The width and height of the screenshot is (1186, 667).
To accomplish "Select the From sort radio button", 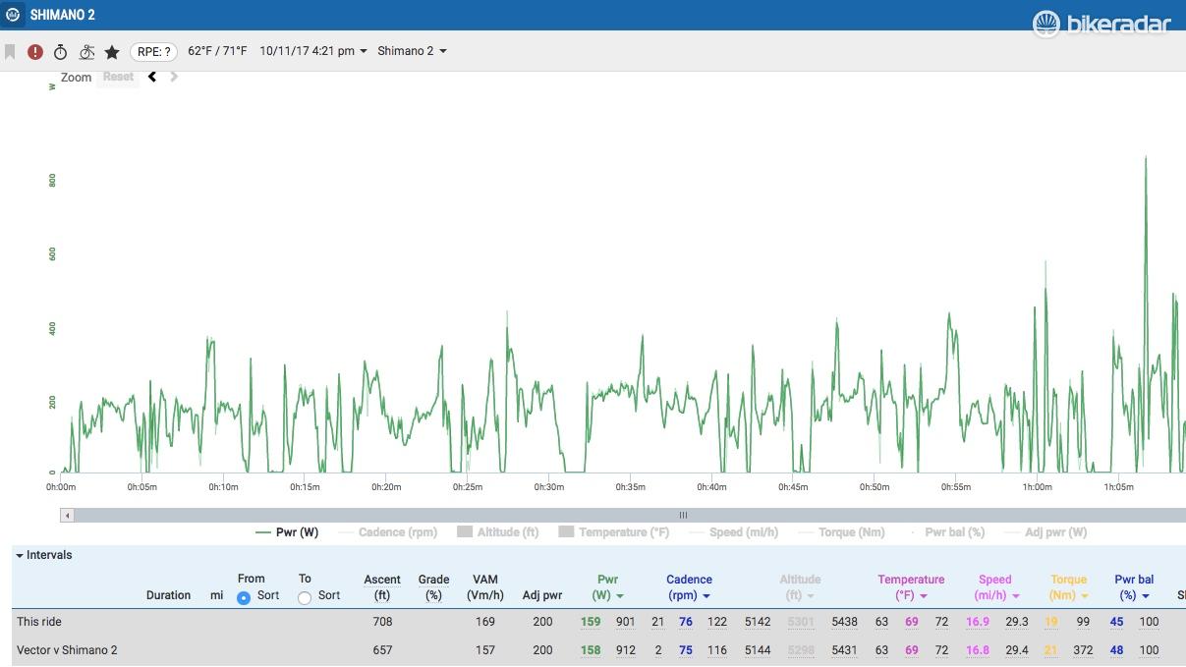I will coord(244,597).
